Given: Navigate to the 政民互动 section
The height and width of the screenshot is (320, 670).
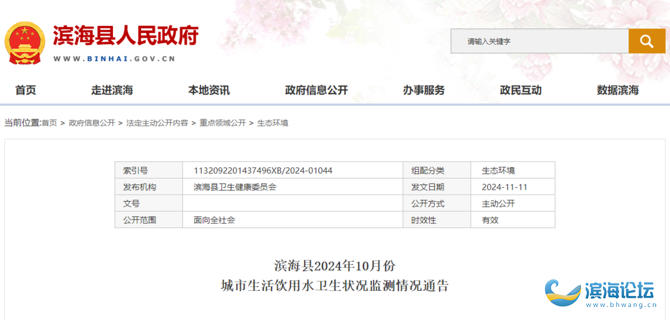Looking at the screenshot, I should (x=520, y=91).
